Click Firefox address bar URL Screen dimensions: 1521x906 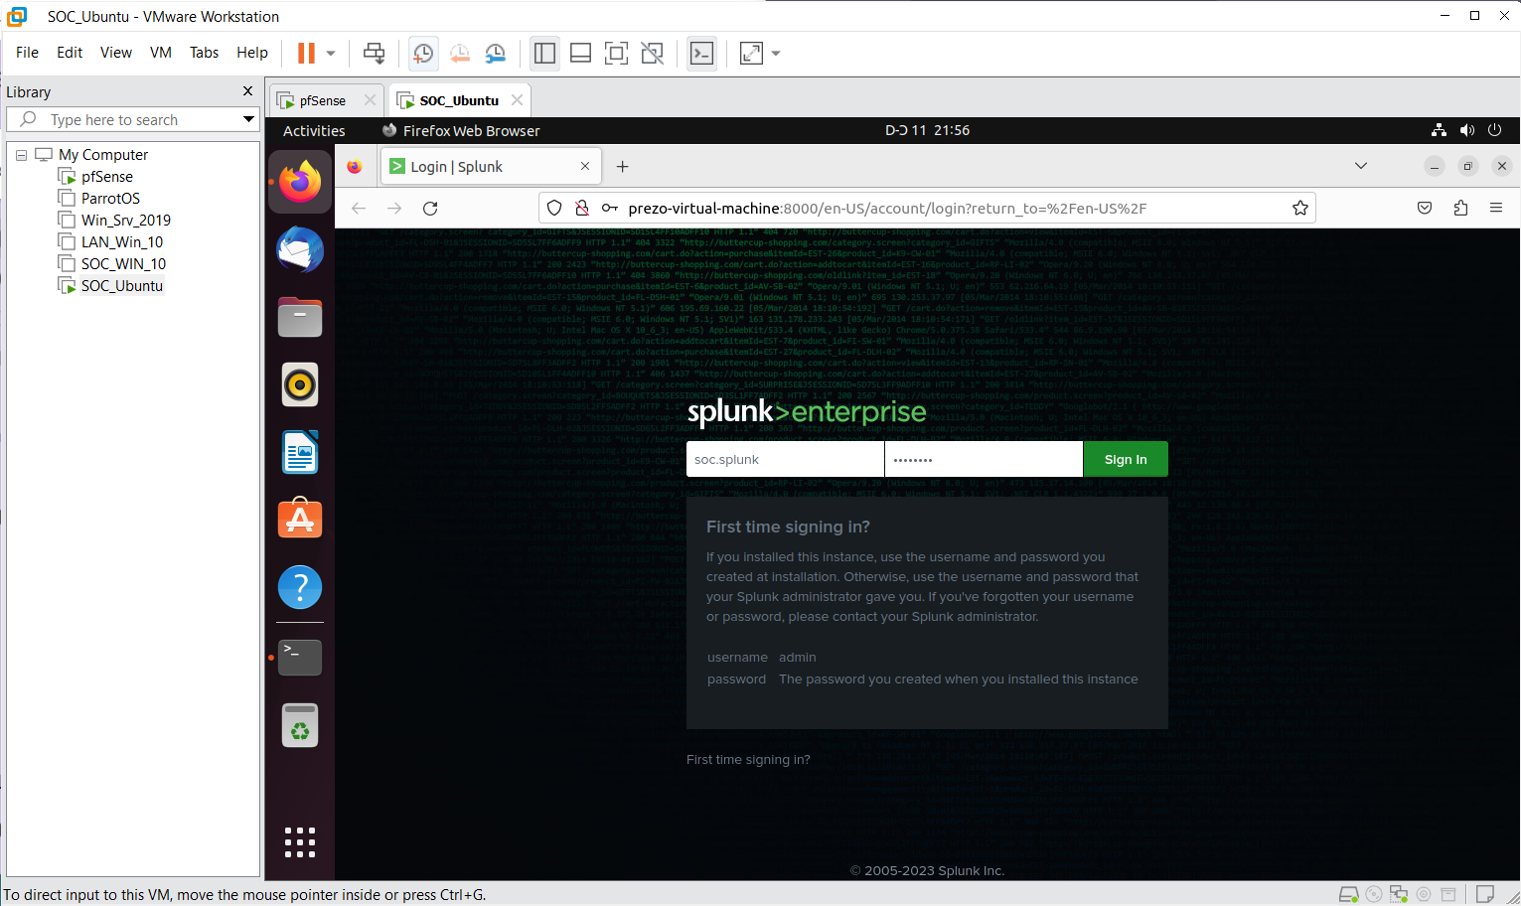887,208
